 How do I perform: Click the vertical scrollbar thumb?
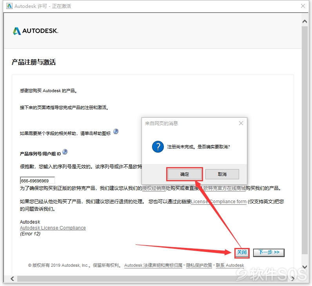tap(305, 140)
